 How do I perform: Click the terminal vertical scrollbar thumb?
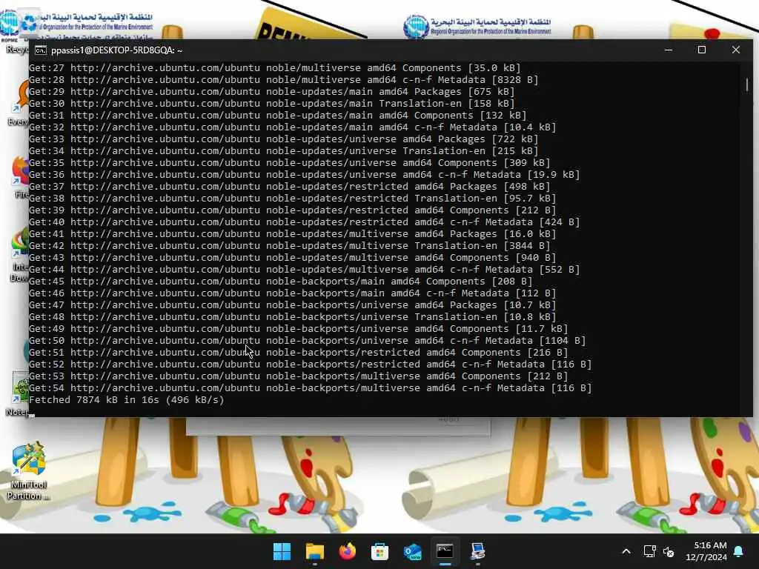pyautogui.click(x=747, y=84)
